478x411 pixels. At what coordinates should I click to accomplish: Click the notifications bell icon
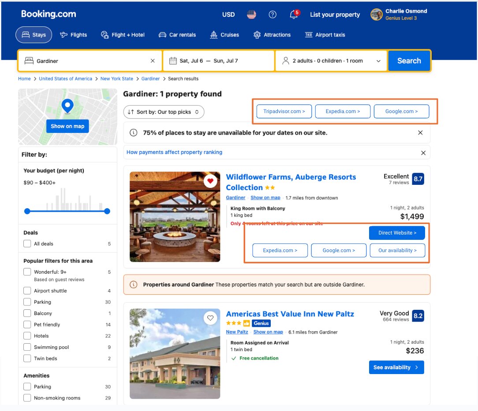coord(294,15)
